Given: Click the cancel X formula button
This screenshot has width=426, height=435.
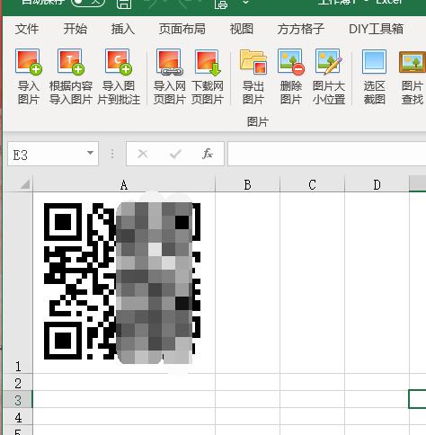Looking at the screenshot, I should coord(143,154).
